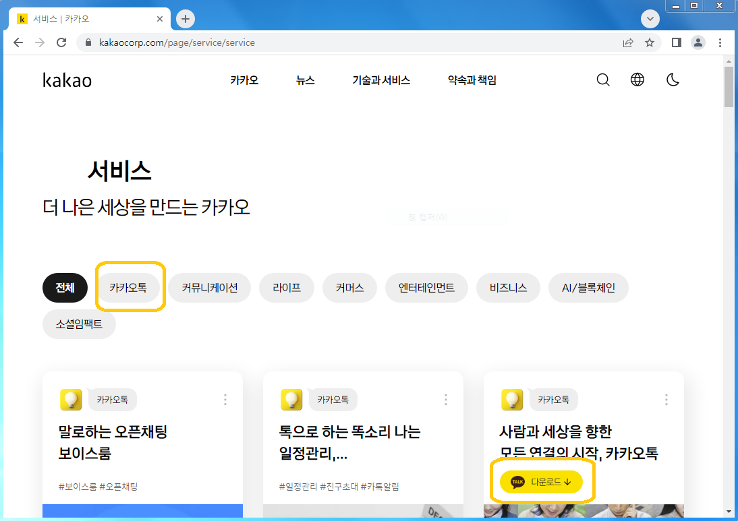The image size is (738, 521).
Task: Open the Chrome profile avatar
Action: coord(698,42)
